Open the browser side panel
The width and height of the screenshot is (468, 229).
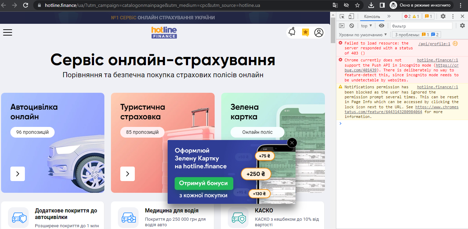382,5
